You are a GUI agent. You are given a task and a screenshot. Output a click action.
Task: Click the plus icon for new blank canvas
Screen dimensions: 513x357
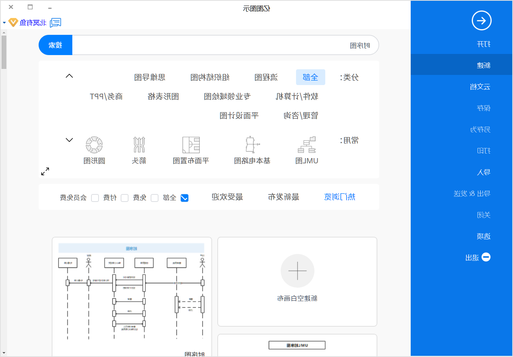(x=298, y=271)
